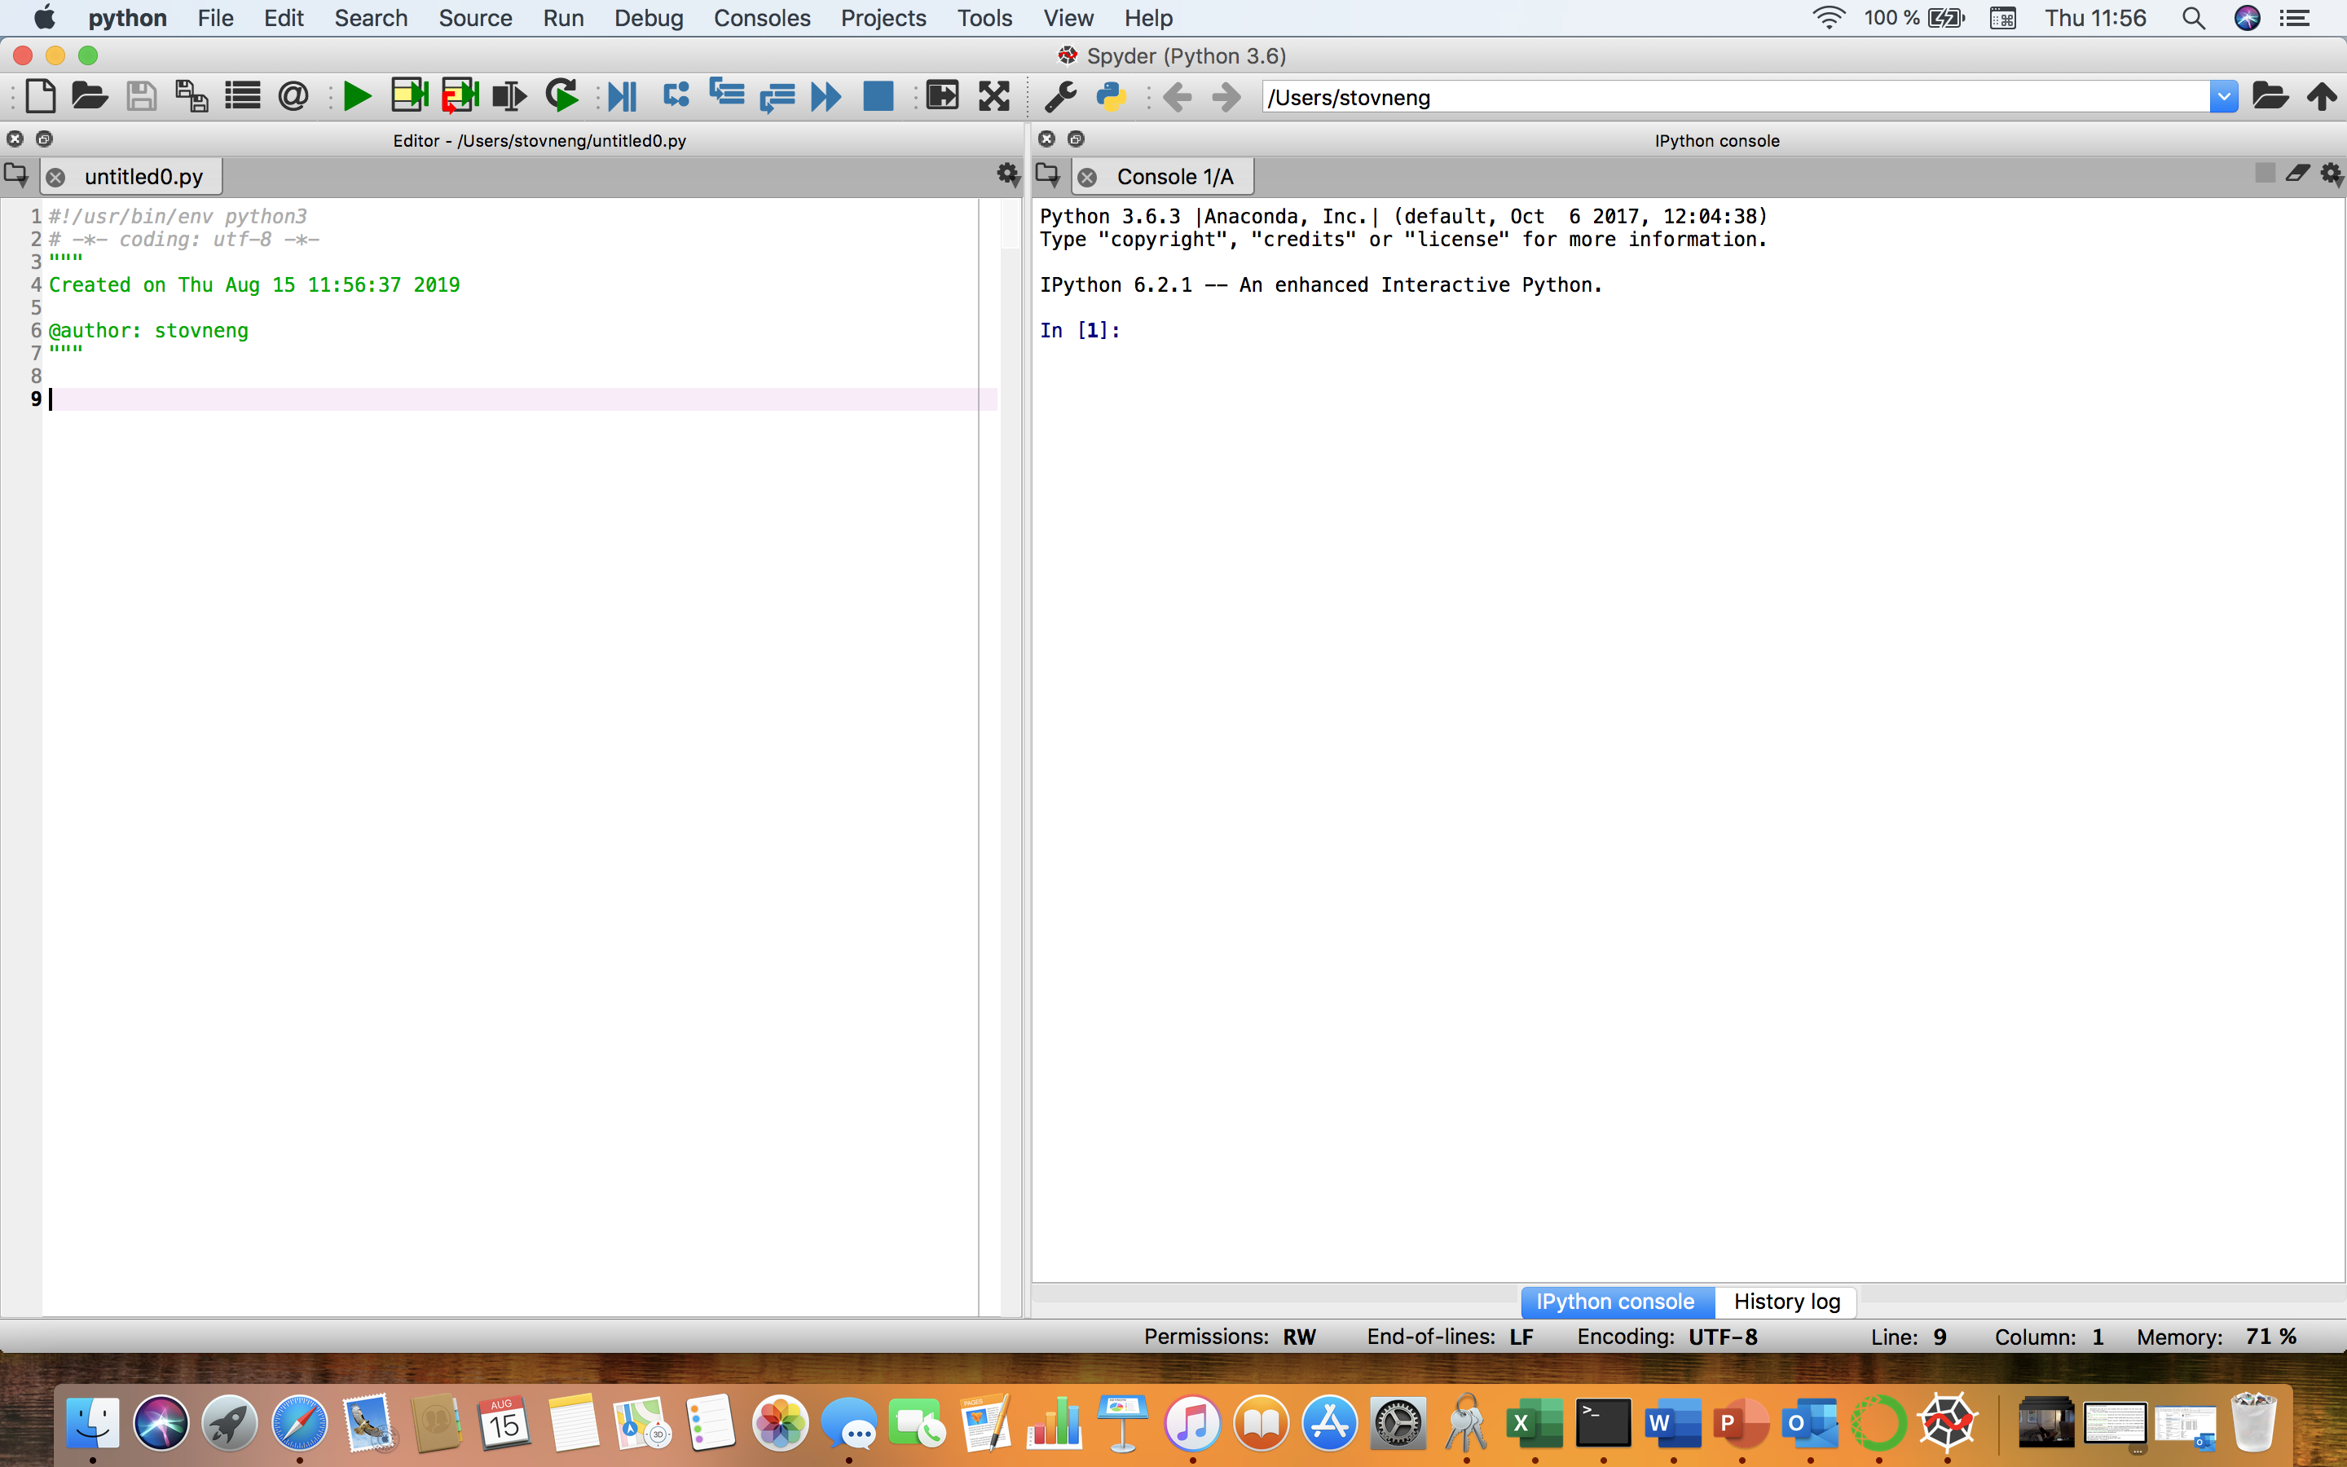2347x1467 pixels.
Task: Create a new file with toolbar icon
Action: (40, 96)
